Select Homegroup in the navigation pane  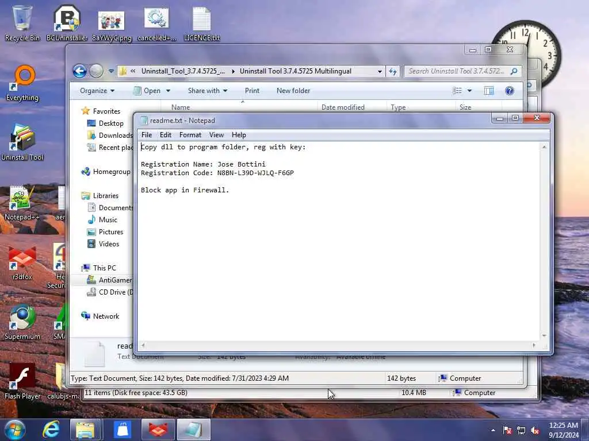(x=106, y=171)
